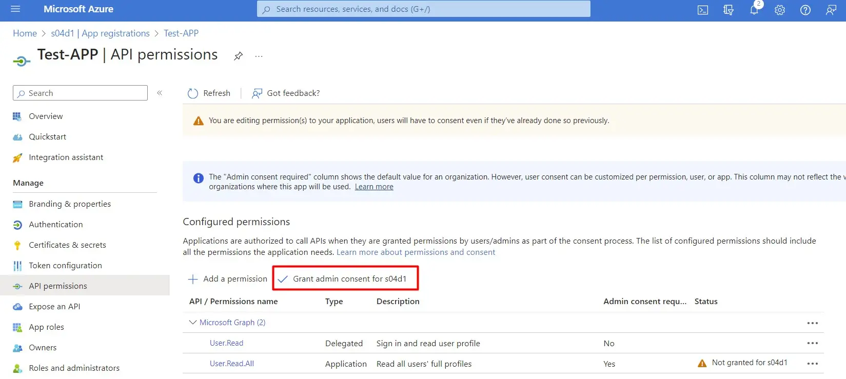Open more options for User.Read.All row

click(x=813, y=364)
